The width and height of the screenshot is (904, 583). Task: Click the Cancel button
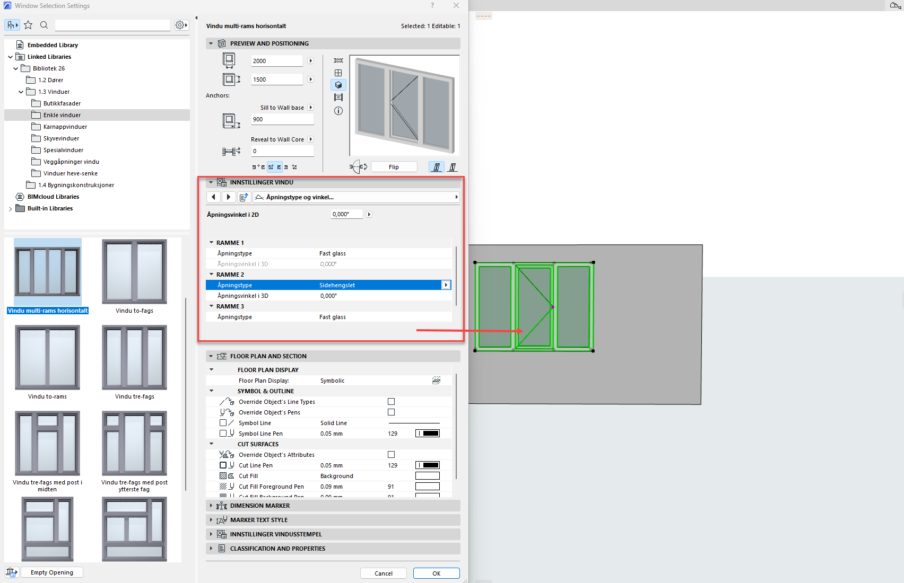(383, 573)
